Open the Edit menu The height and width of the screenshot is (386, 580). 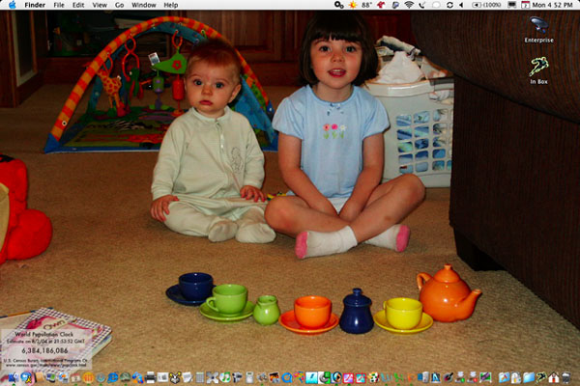78,5
